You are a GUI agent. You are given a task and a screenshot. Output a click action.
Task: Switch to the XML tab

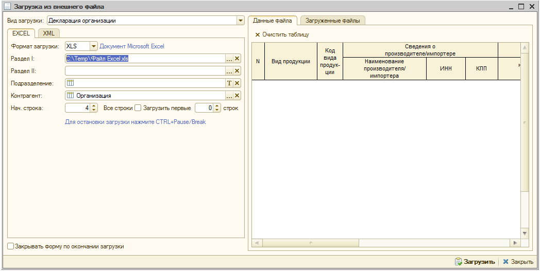49,33
